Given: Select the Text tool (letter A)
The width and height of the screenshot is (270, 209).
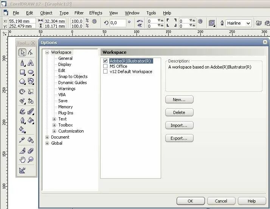Looking at the screenshot, I should (31, 63).
